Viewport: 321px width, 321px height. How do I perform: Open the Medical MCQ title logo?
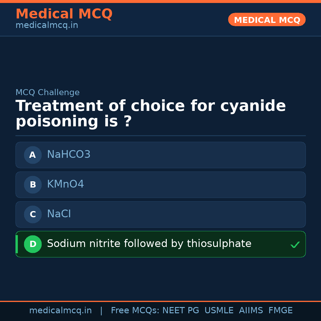point(64,14)
